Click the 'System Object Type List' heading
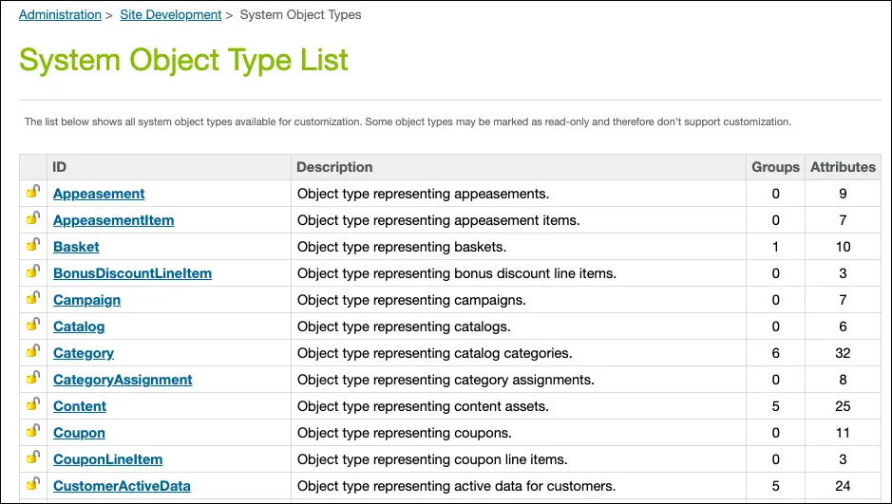The width and height of the screenshot is (892, 504). 183,60
